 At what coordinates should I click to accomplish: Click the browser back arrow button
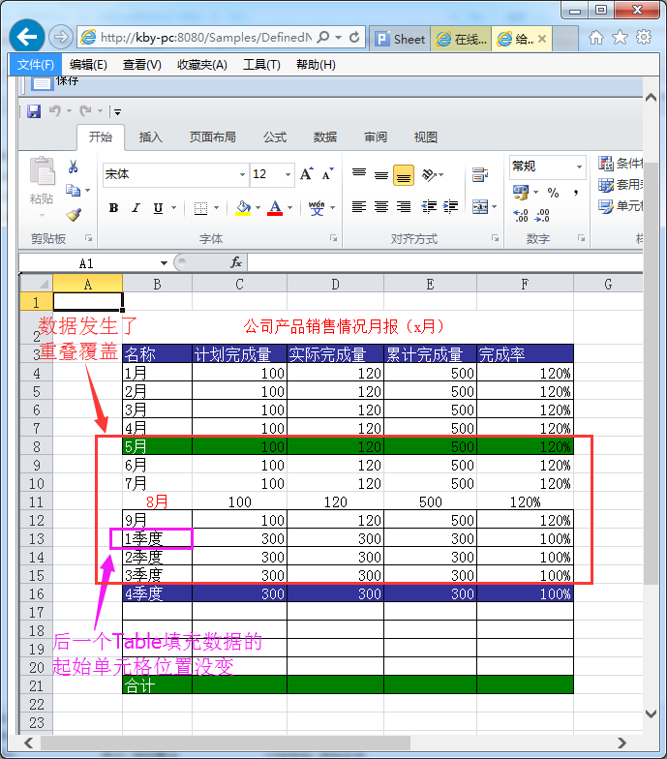click(x=27, y=37)
